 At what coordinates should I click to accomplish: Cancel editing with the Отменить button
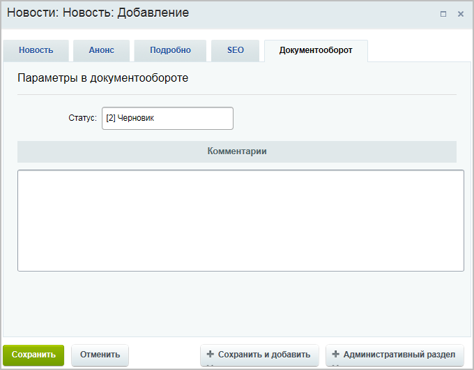click(x=100, y=355)
